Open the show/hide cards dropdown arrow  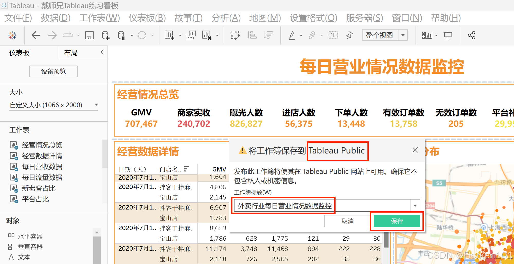(436, 35)
